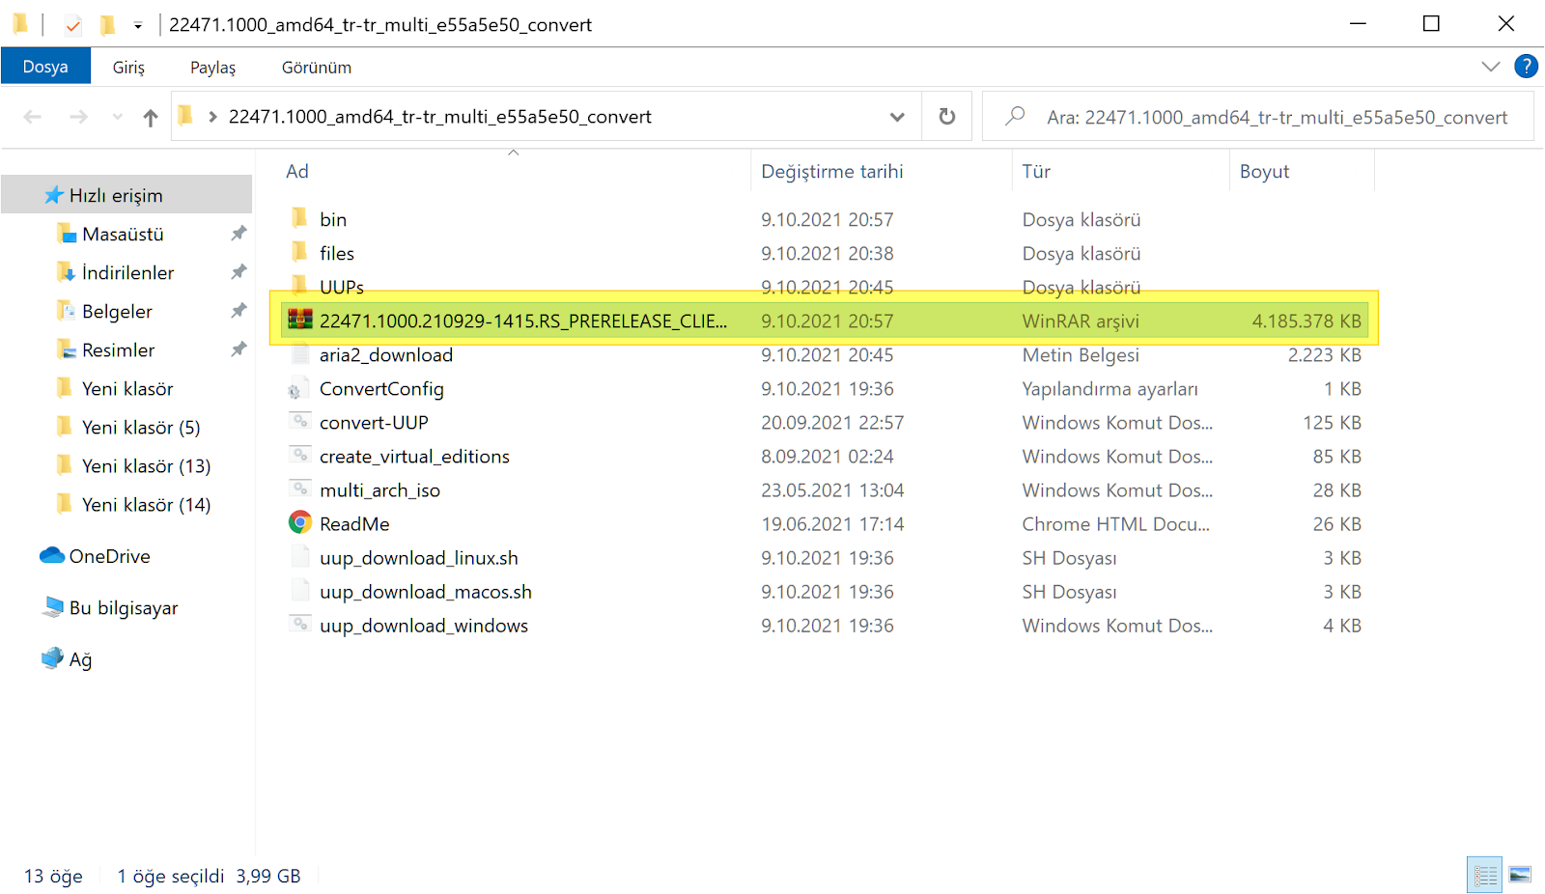
Task: Open the bin folder icon
Action: (x=299, y=217)
